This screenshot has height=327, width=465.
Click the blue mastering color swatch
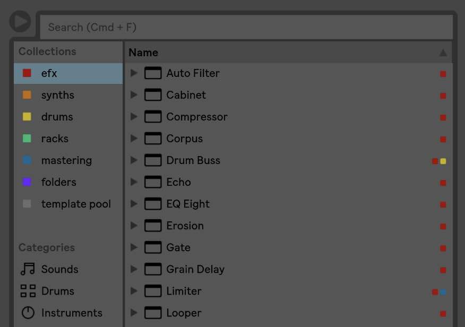point(27,160)
